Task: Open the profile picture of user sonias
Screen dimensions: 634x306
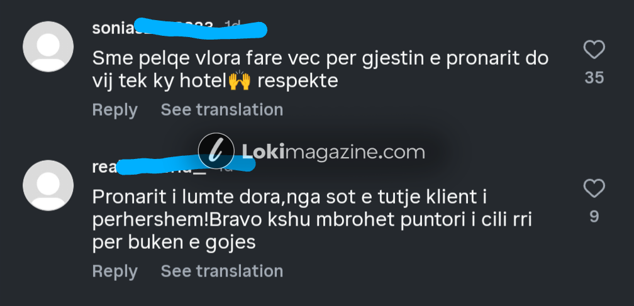Action: pyautogui.click(x=48, y=47)
